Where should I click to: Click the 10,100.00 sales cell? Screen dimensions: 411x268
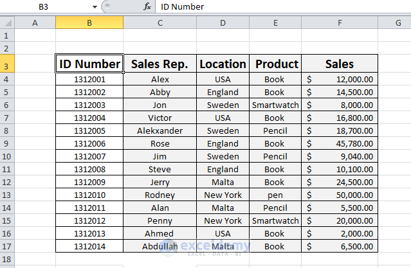point(340,169)
